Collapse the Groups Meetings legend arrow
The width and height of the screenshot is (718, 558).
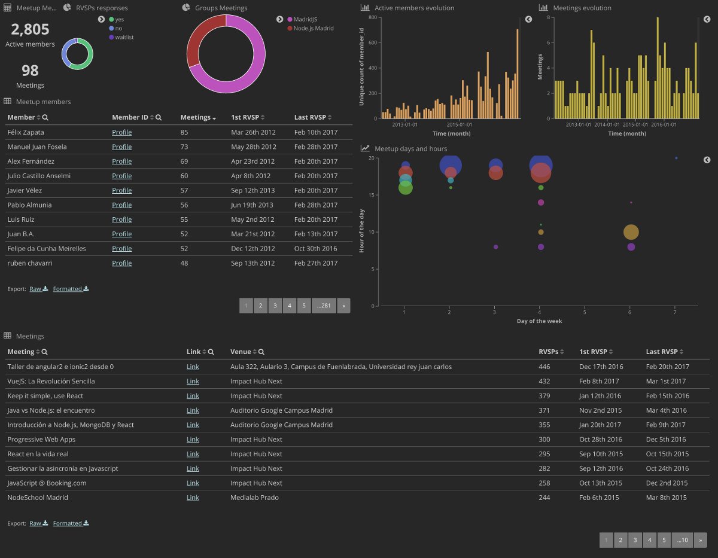280,19
